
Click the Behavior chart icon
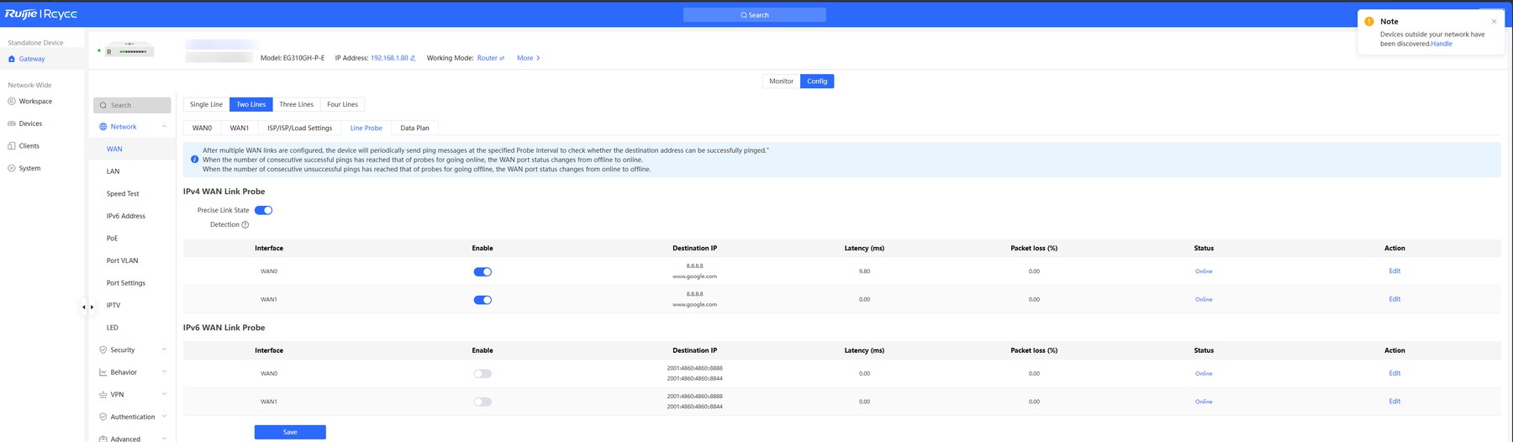point(103,372)
